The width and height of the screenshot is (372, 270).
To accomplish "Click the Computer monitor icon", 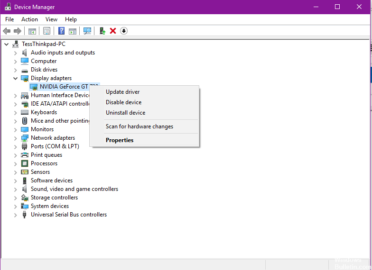I will 25,61.
